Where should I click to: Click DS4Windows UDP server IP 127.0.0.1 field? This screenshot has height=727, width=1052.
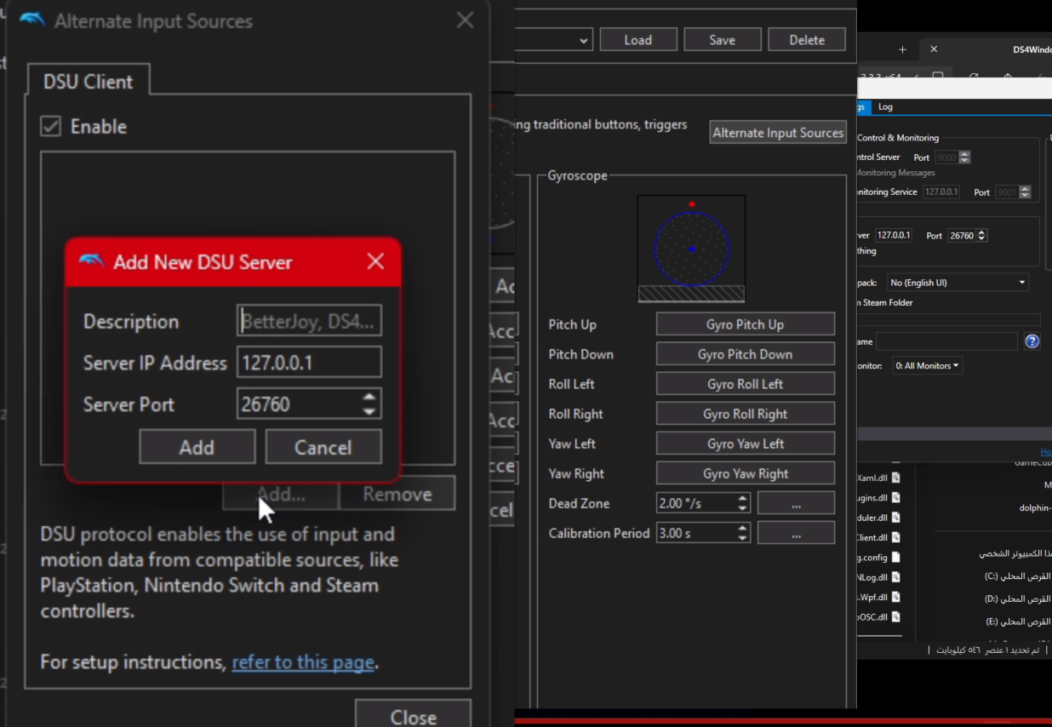click(894, 235)
